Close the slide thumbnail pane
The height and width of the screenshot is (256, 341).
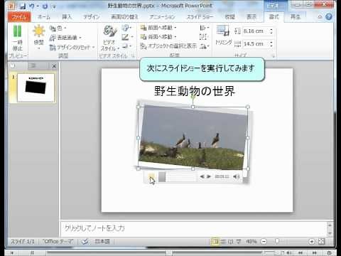point(54,66)
